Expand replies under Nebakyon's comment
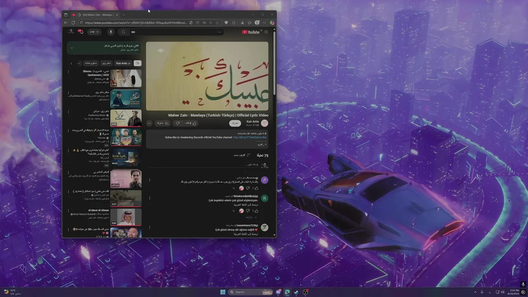 pos(251,217)
